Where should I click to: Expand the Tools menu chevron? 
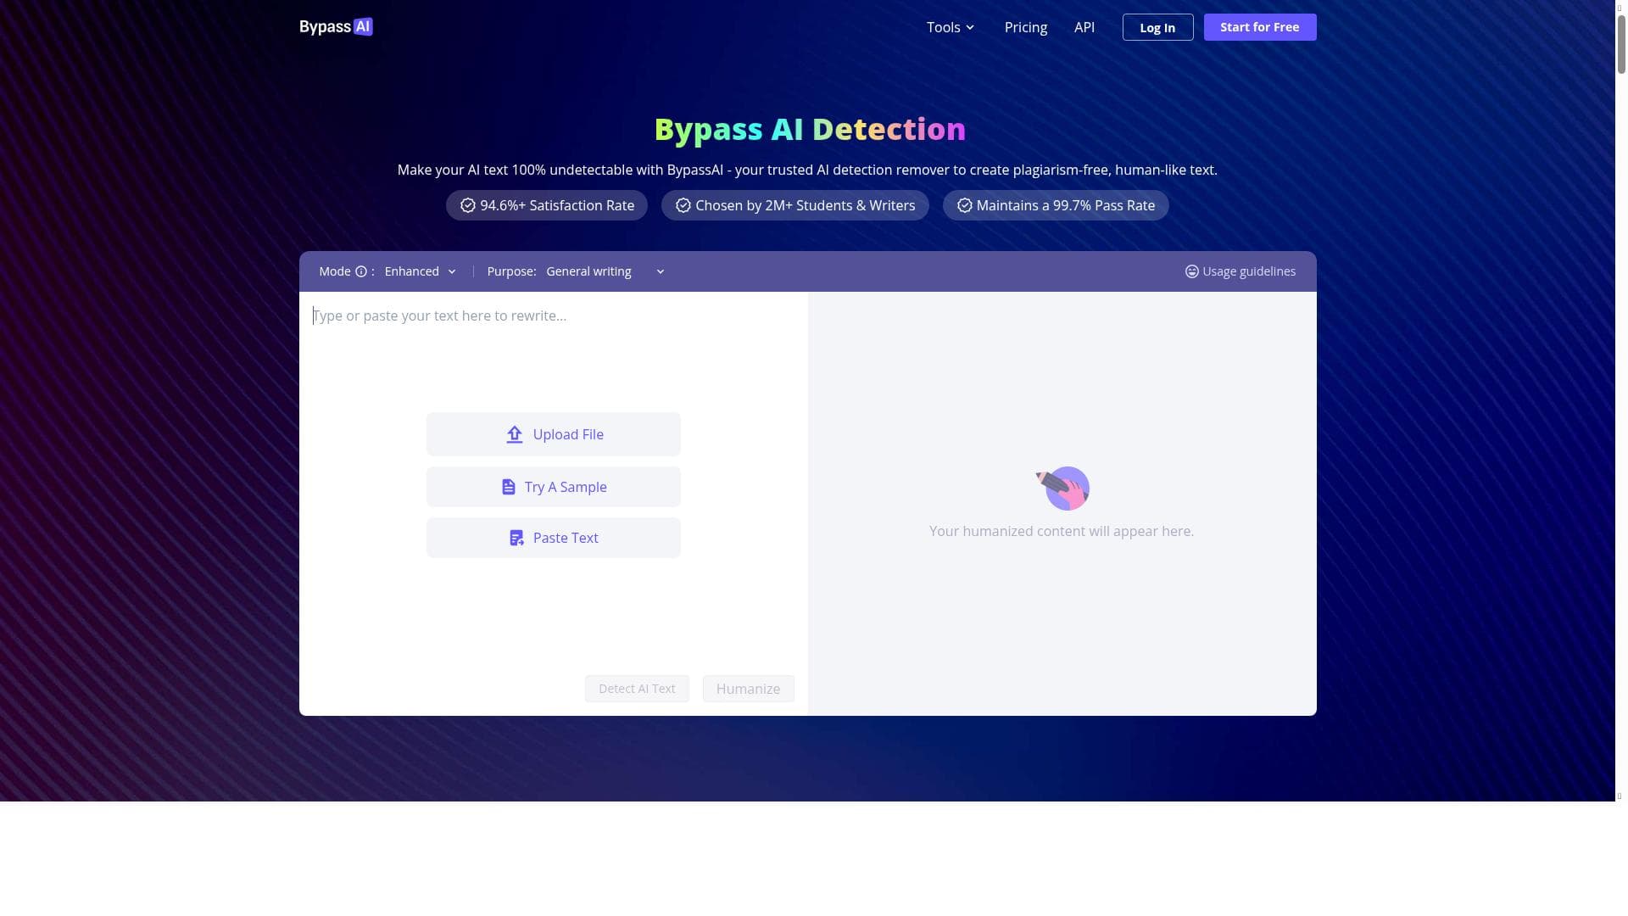(970, 28)
